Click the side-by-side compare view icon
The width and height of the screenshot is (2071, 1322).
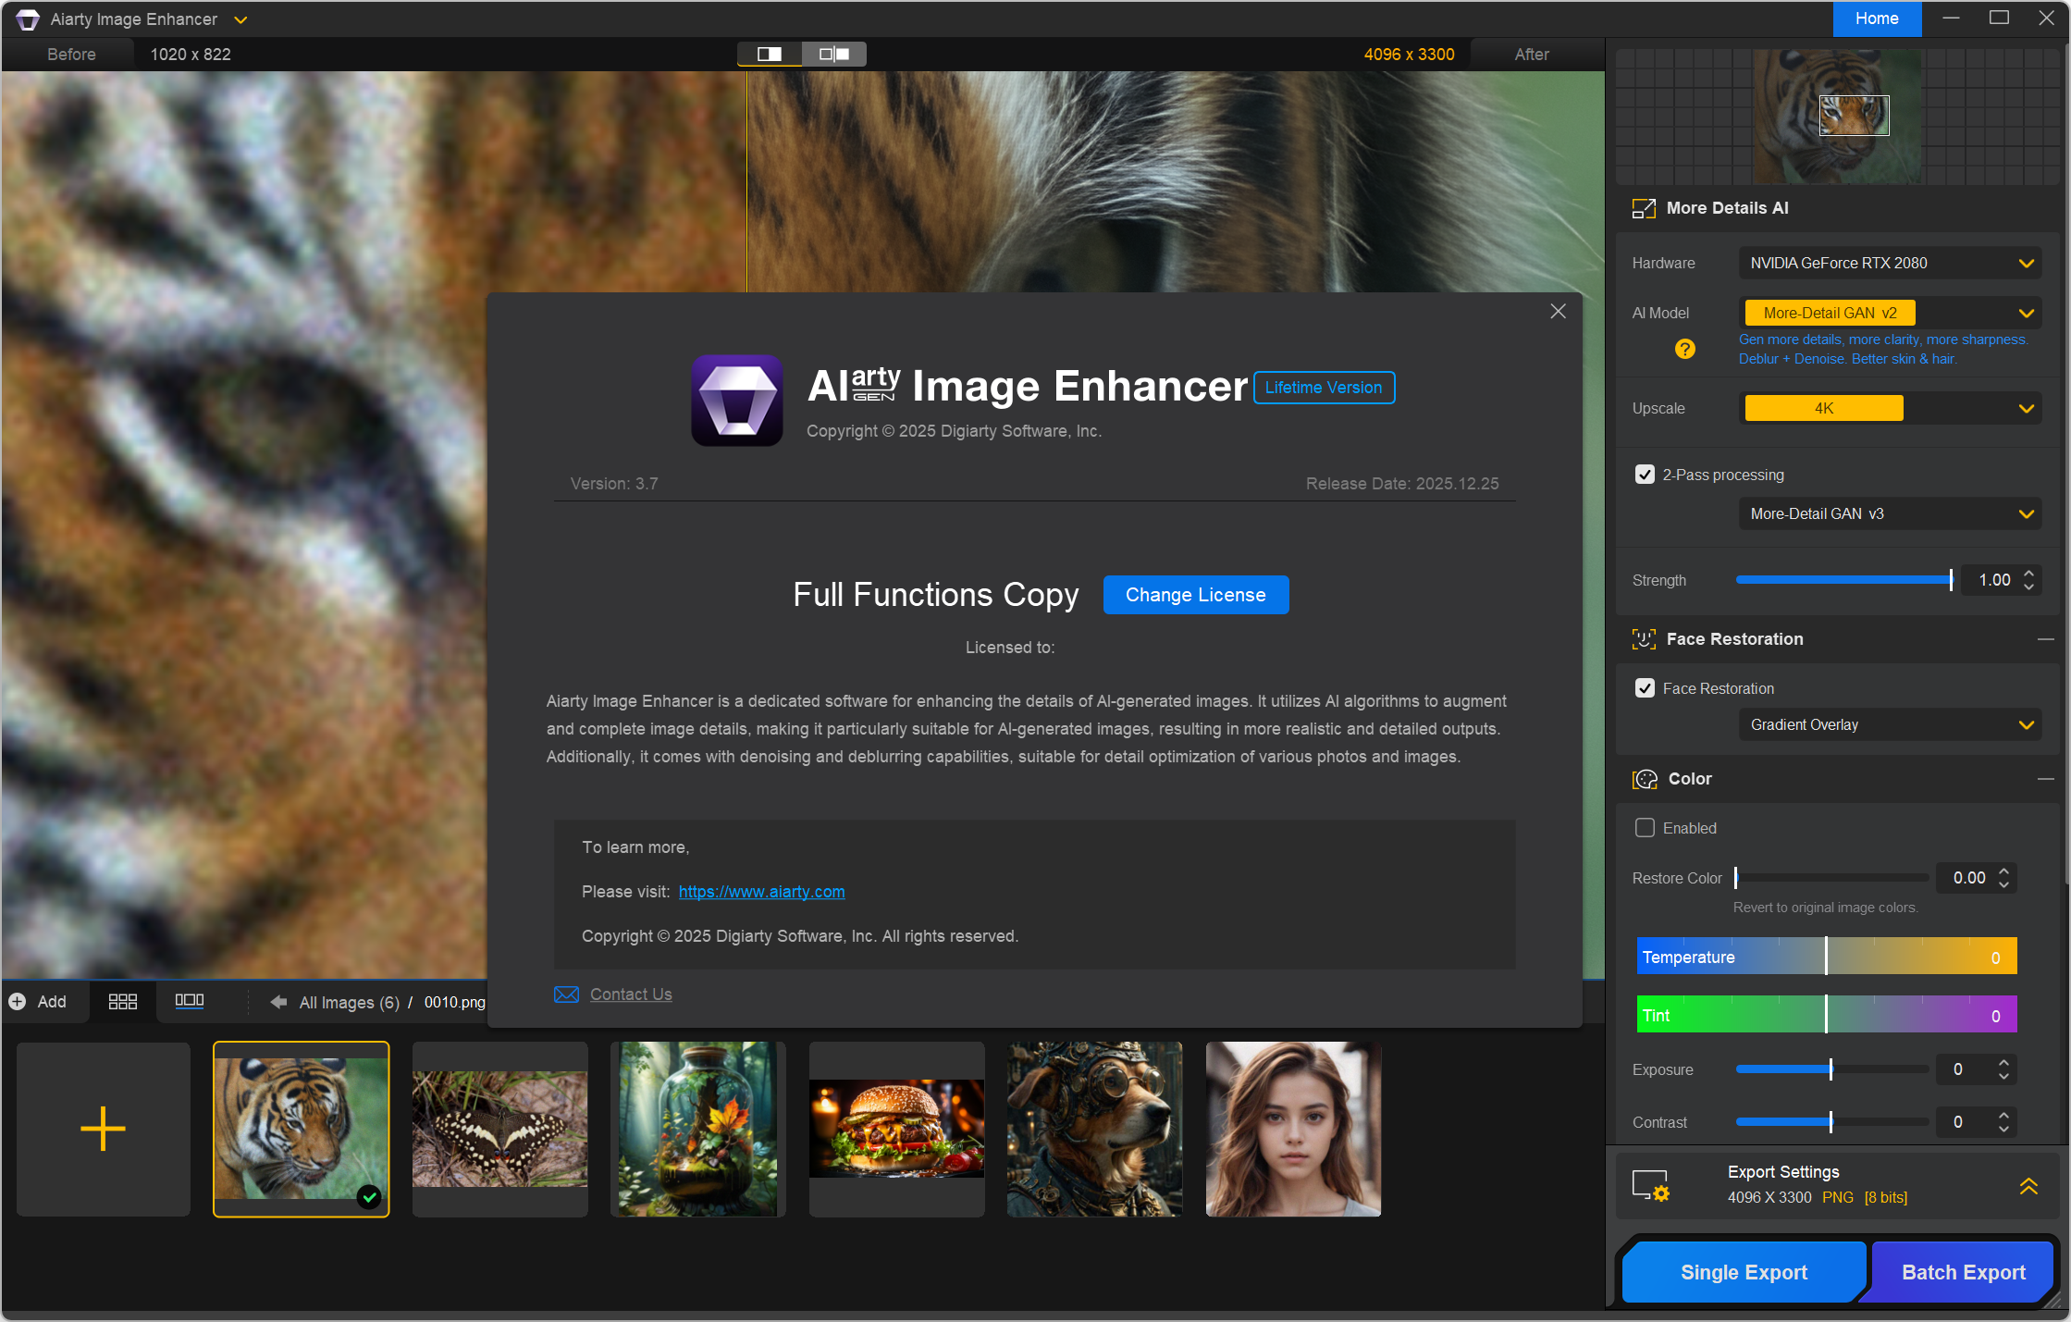pos(833,55)
